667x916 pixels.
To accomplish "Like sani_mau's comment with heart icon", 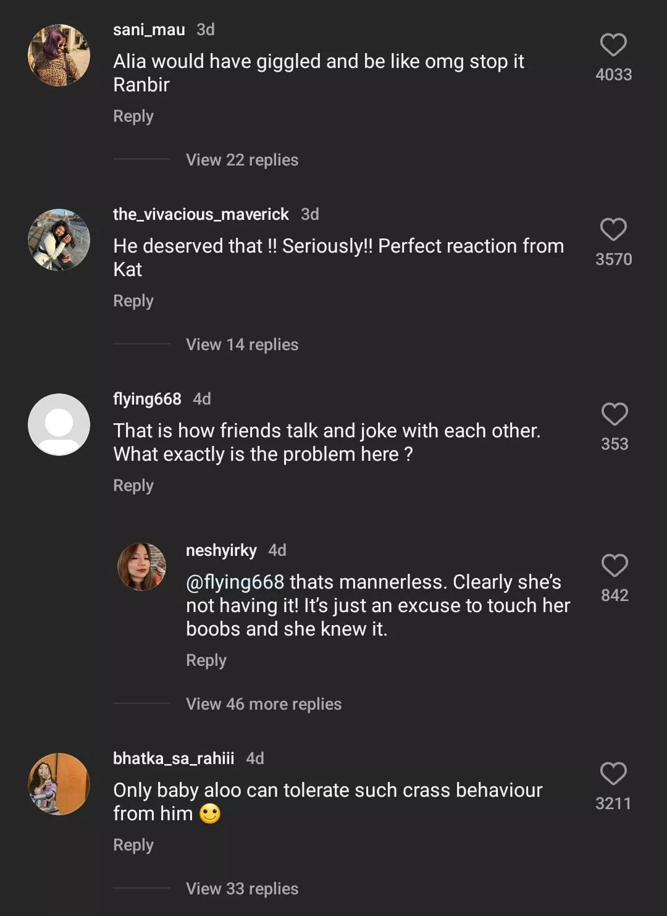I will (613, 45).
